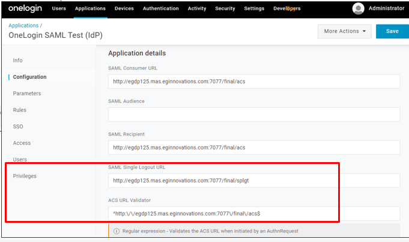Open the Rules sidebar tab

click(20, 110)
